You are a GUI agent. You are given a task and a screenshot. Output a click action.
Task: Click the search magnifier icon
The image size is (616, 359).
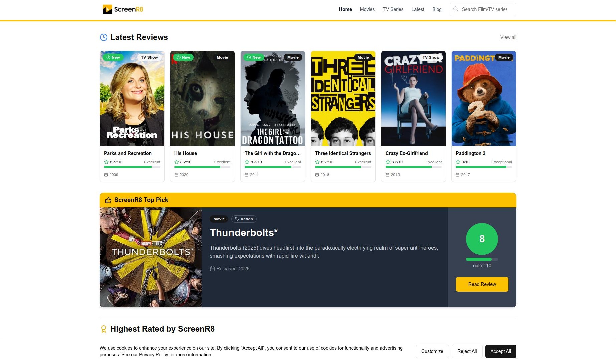pos(456,9)
